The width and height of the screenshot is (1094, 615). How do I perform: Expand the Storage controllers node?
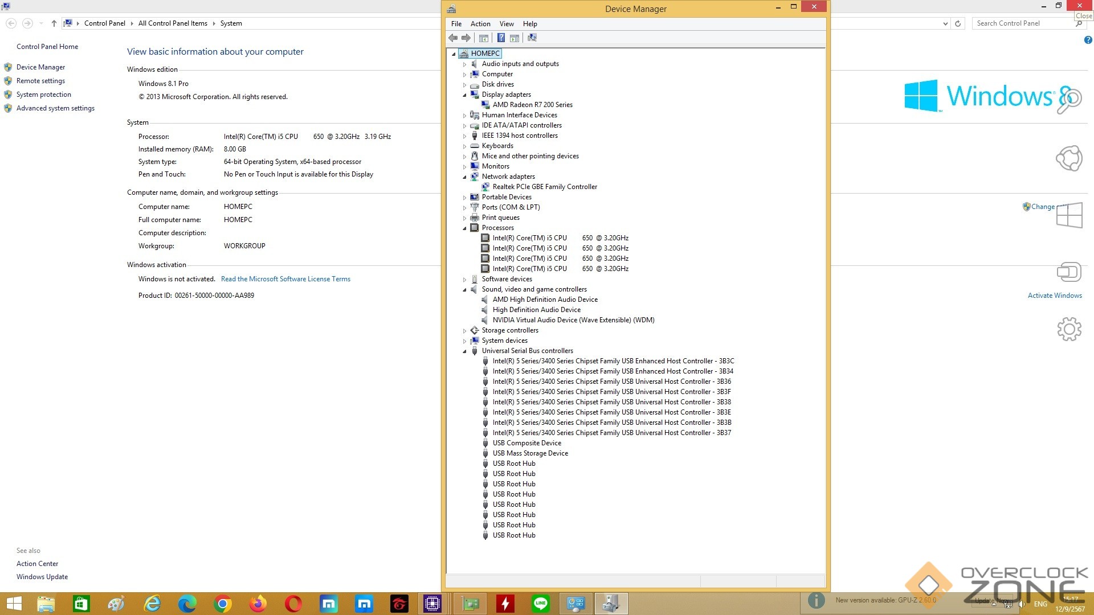pos(464,331)
